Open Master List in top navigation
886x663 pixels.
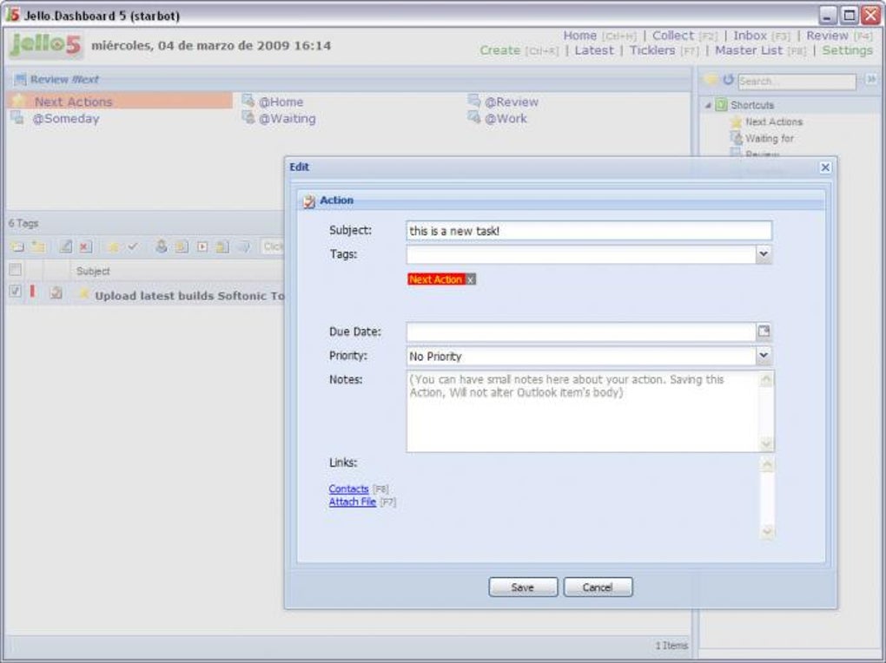[749, 49]
